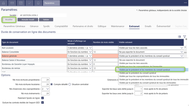Choose 'Visible par tous les copropriétaires de tous les immeubles'
Image resolution: width=189 pixels, height=106 pixels.
click(x=144, y=76)
